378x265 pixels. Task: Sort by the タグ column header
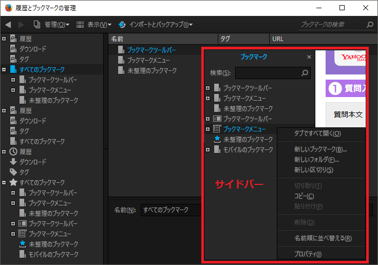(243, 39)
